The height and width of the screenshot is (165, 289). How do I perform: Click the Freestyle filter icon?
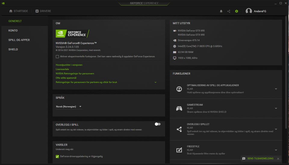(179, 150)
